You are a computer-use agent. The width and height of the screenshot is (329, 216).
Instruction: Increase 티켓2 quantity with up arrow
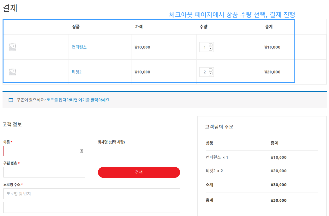(210, 70)
